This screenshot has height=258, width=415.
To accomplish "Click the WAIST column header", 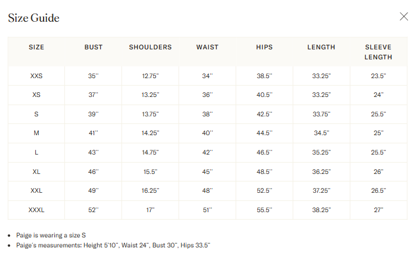I will coord(207,47).
